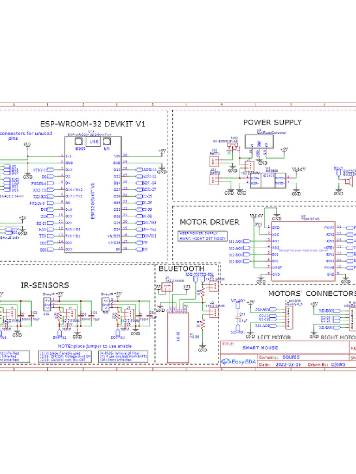The width and height of the screenshot is (356, 474).
Task: Click the buzzer speaker symbol
Action: (x=349, y=182)
